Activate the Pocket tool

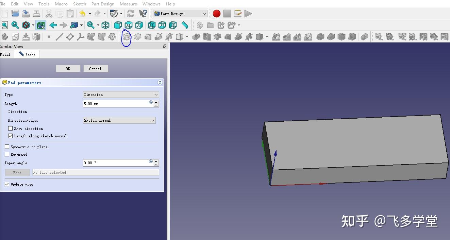(196, 36)
